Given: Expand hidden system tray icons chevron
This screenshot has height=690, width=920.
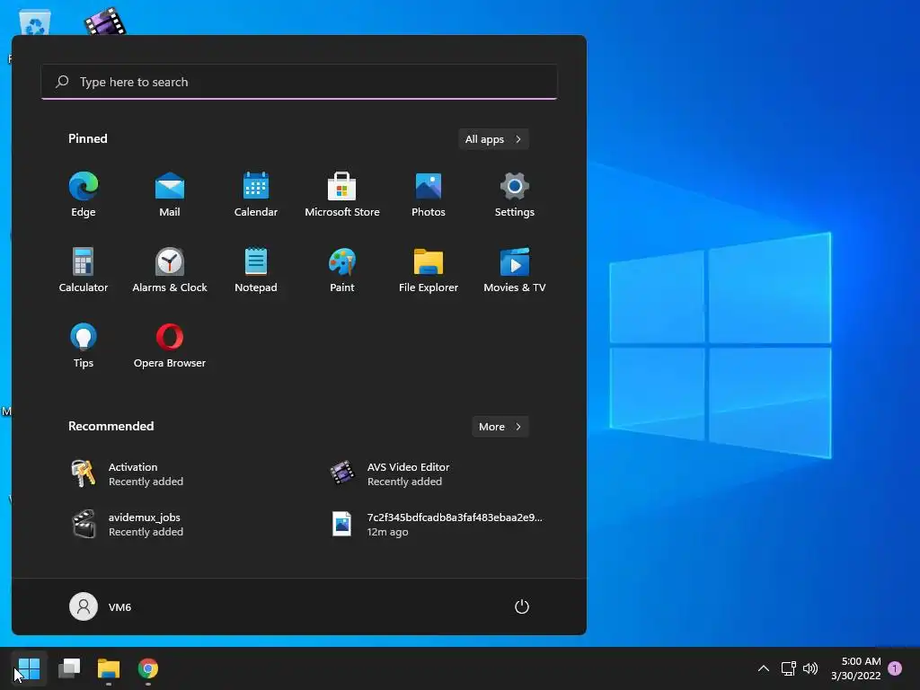Looking at the screenshot, I should point(764,668).
